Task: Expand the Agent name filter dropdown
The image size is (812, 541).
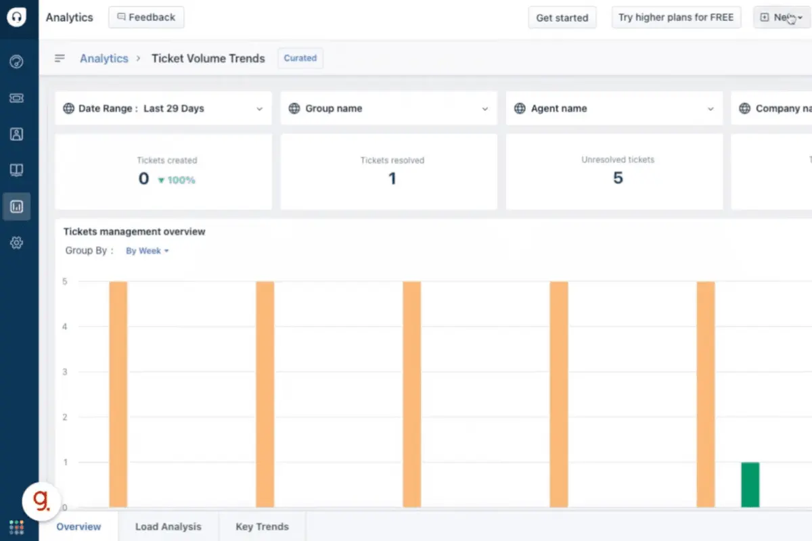Action: pyautogui.click(x=614, y=108)
